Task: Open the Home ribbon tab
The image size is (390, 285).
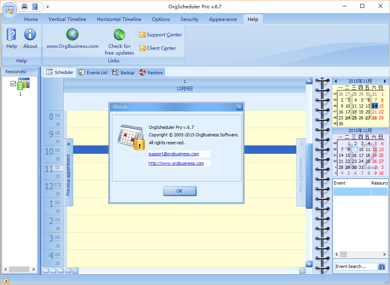Action: click(x=31, y=19)
